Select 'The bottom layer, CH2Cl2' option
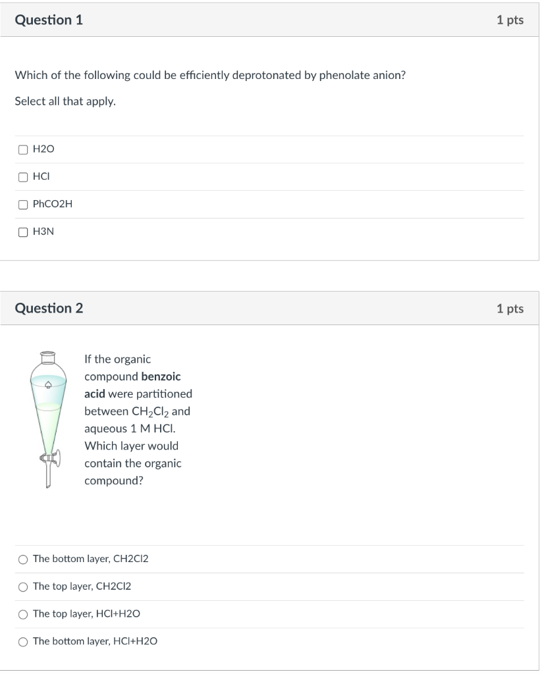Image resolution: width=542 pixels, height=674 pixels. tap(23, 559)
